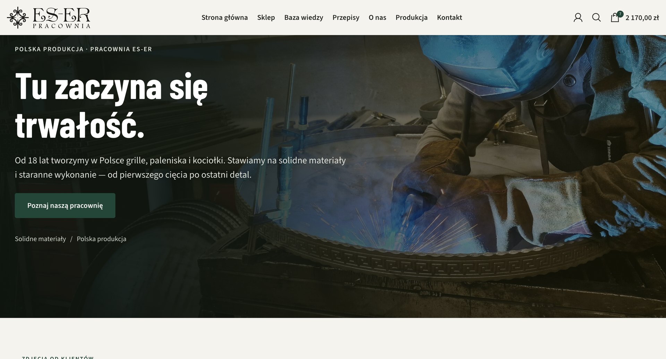666x359 pixels.
Task: Click the ES-ER Pracownia logo
Action: (x=49, y=17)
